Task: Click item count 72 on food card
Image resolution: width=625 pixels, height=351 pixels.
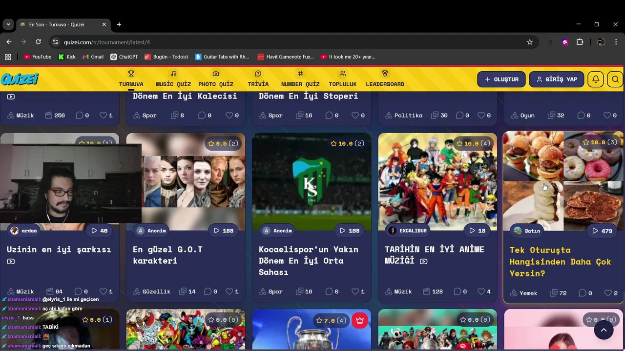Action: tap(558, 293)
